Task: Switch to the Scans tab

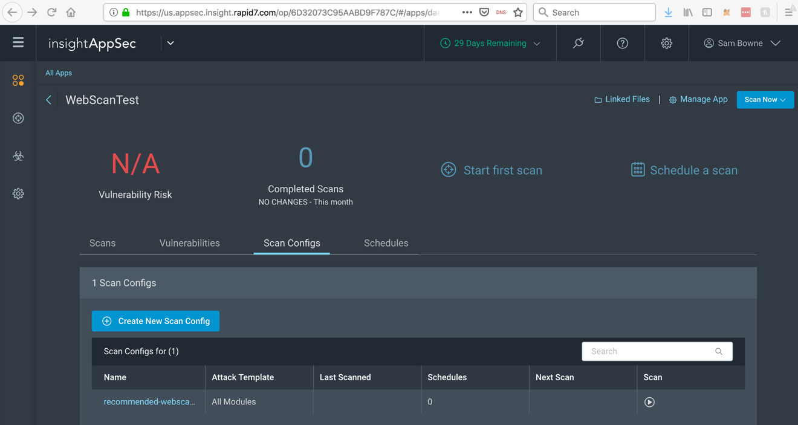Action: 102,243
